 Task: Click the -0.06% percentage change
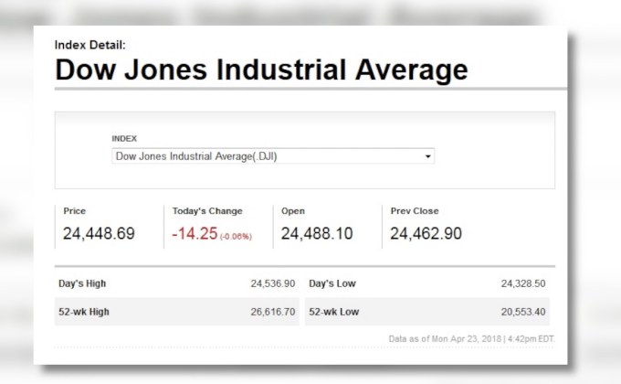(236, 236)
